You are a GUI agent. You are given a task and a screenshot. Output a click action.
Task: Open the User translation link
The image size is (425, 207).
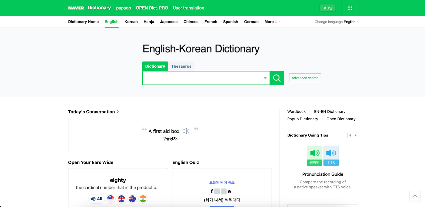point(189,8)
